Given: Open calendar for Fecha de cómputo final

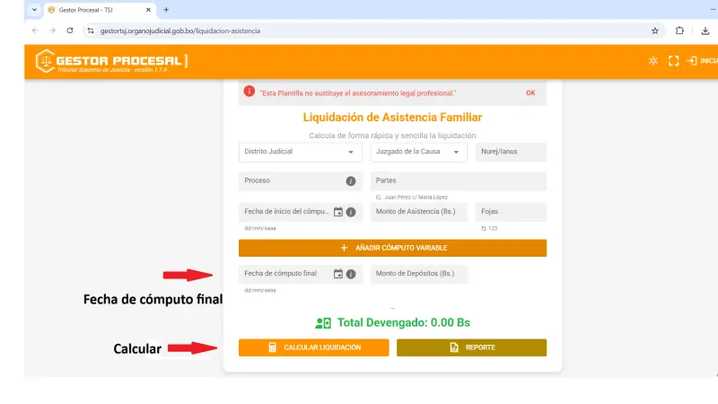Looking at the screenshot, I should point(338,274).
